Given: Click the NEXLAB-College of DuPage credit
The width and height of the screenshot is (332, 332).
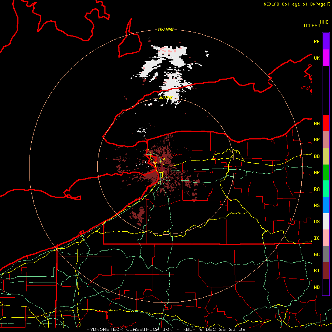Looking at the screenshot, I should (x=294, y=4).
